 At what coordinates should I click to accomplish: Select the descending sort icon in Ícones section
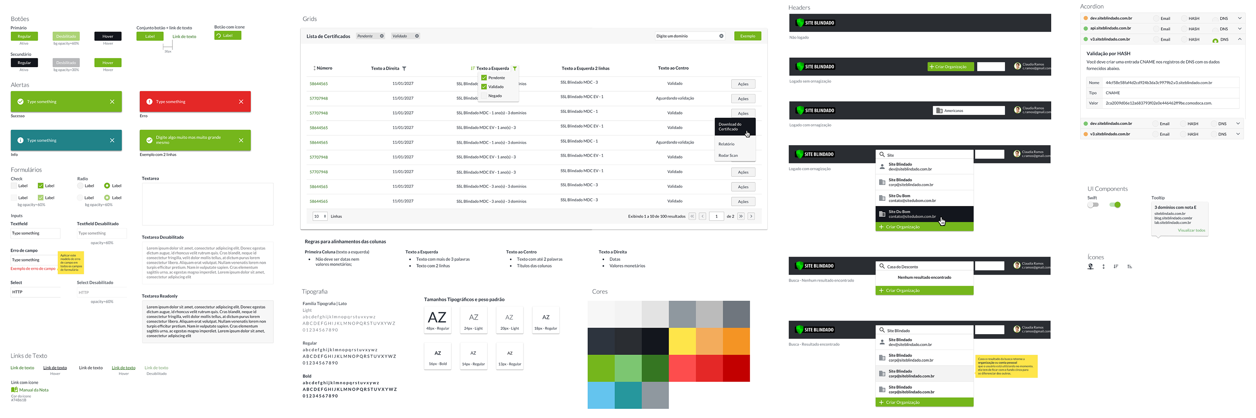pyautogui.click(x=1116, y=266)
